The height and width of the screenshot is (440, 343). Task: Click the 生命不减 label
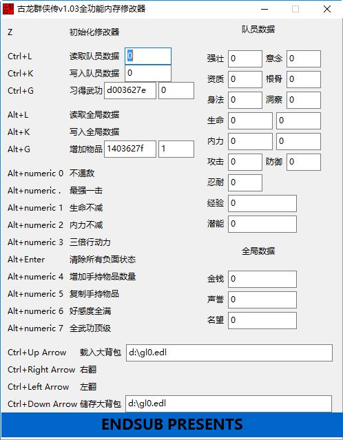click(x=86, y=208)
